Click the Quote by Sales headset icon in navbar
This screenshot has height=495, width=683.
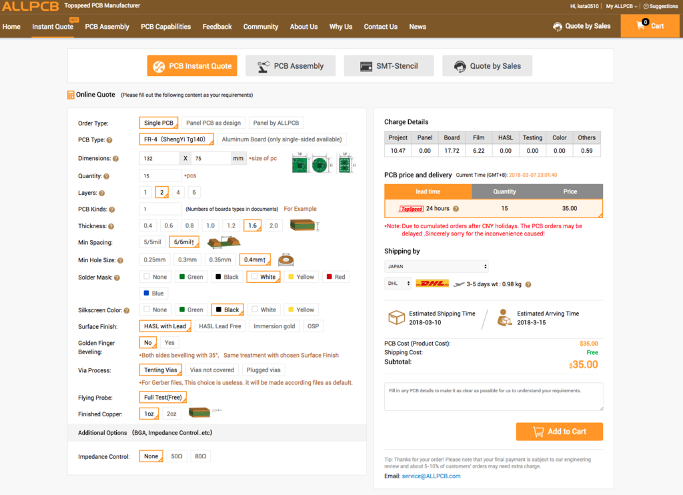(558, 27)
